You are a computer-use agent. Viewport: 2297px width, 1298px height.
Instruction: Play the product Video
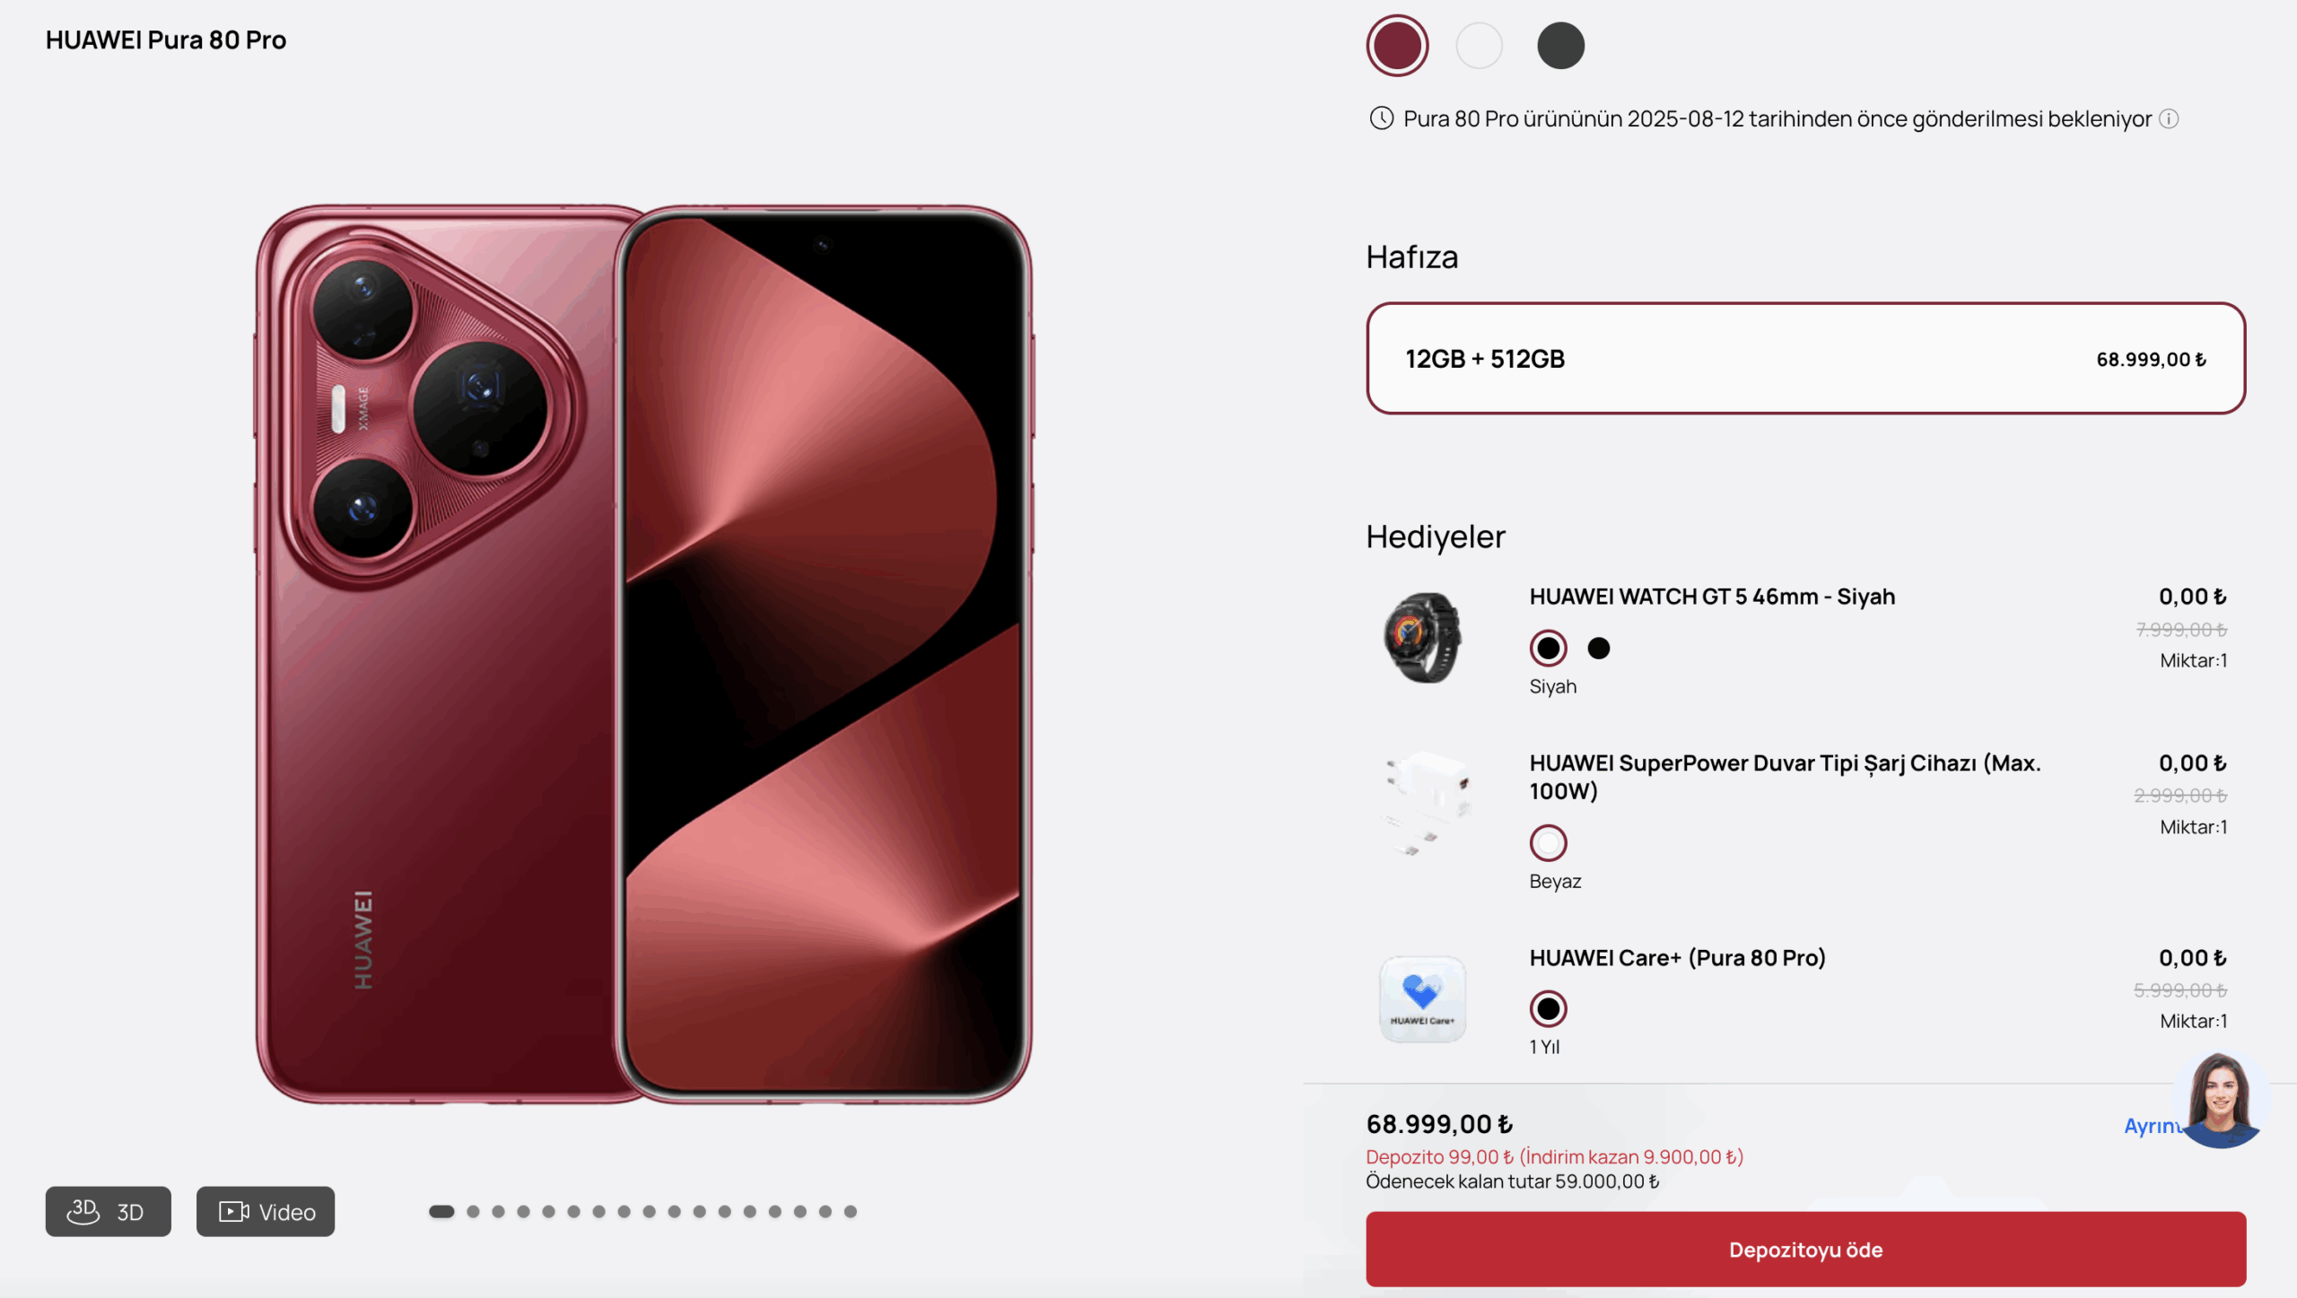[x=266, y=1212]
